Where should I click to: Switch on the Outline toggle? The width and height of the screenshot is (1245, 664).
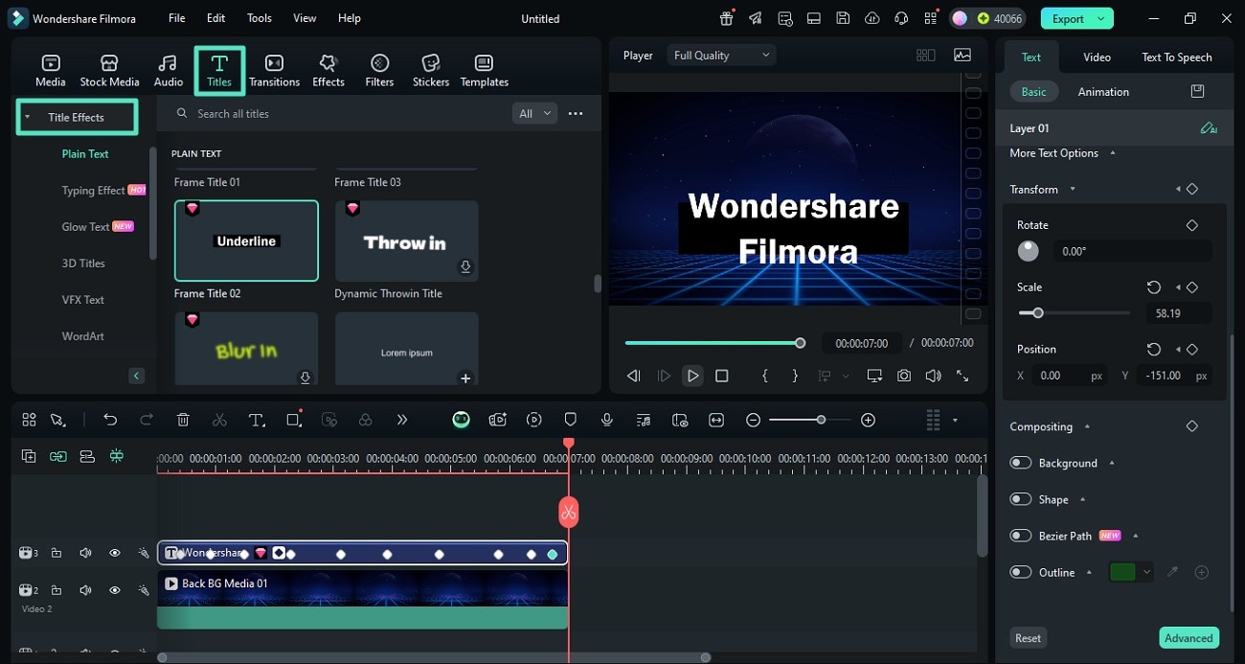click(x=1021, y=572)
